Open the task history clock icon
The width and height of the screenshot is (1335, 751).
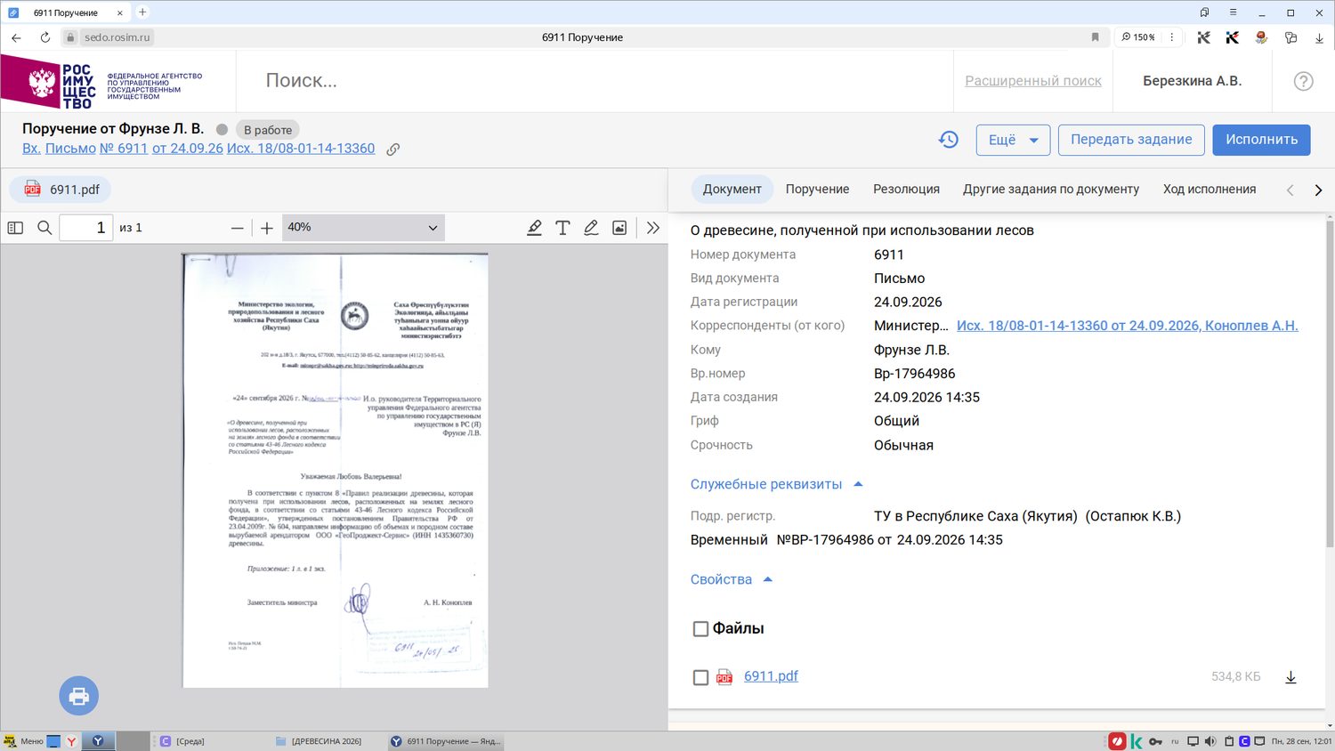pyautogui.click(x=949, y=140)
